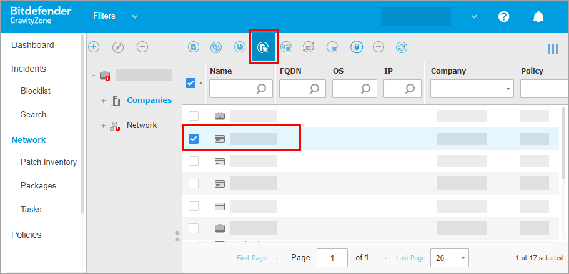The height and width of the screenshot is (274, 569).
Task: Go to Dashboard in the sidebar
Action: pos(32,45)
